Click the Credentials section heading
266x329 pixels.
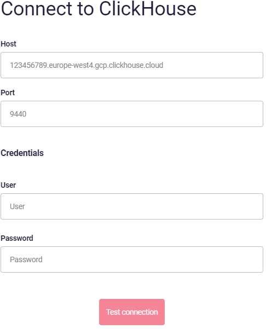tap(22, 153)
